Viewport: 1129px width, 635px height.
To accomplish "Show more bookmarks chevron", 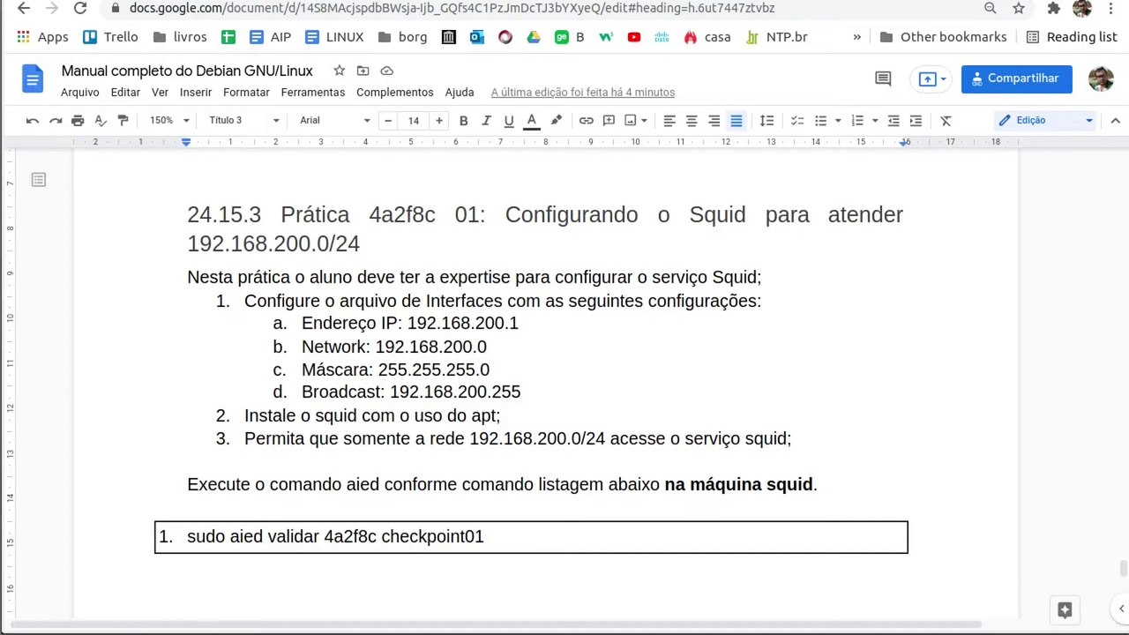I will coord(856,37).
